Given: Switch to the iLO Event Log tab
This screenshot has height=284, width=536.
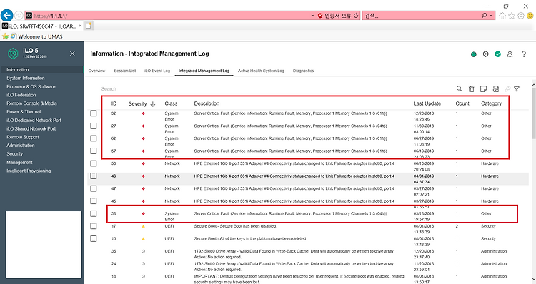Looking at the screenshot, I should point(157,71).
